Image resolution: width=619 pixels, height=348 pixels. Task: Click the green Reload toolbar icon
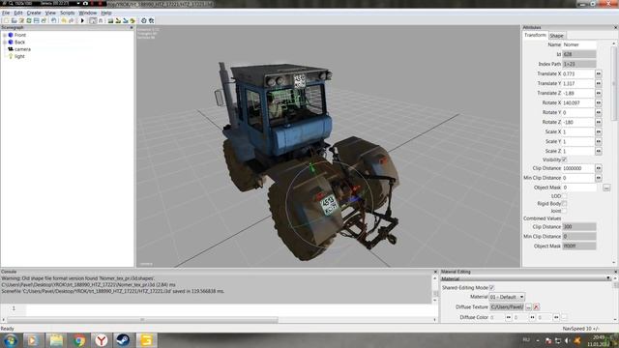(29, 20)
